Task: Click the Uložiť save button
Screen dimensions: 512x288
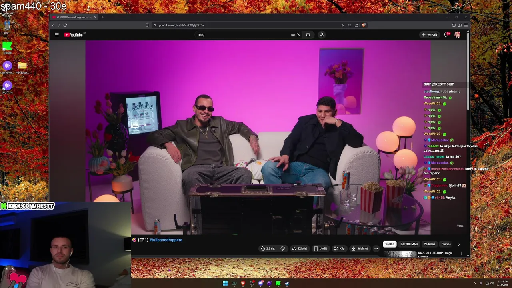Action: pyautogui.click(x=320, y=248)
